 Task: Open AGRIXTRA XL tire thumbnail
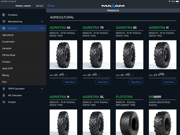point(97,122)
